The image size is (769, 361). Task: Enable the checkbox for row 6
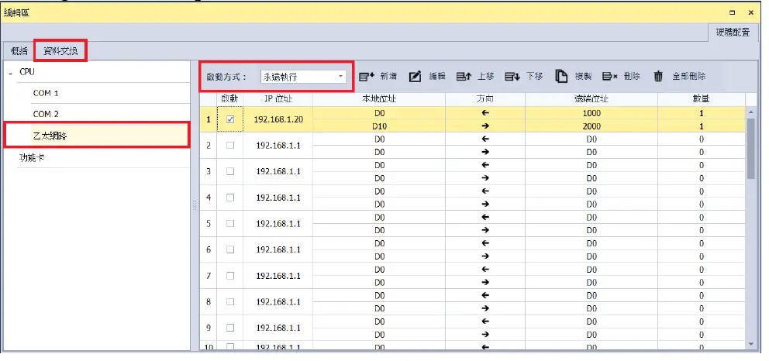[230, 249]
